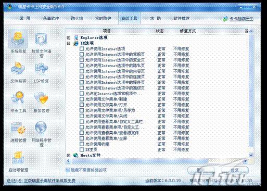Screen dimensions: 267x191
Task: Check 允许使用文件菜单/打开 checkbox
Action: (x=82, y=105)
